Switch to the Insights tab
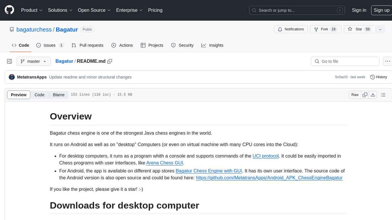The width and height of the screenshot is (392, 220). tap(212, 45)
